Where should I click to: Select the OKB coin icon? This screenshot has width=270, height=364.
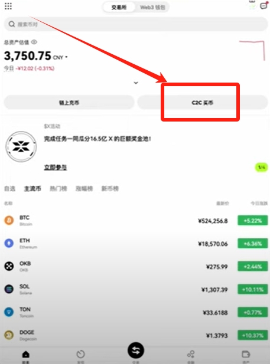point(9,266)
